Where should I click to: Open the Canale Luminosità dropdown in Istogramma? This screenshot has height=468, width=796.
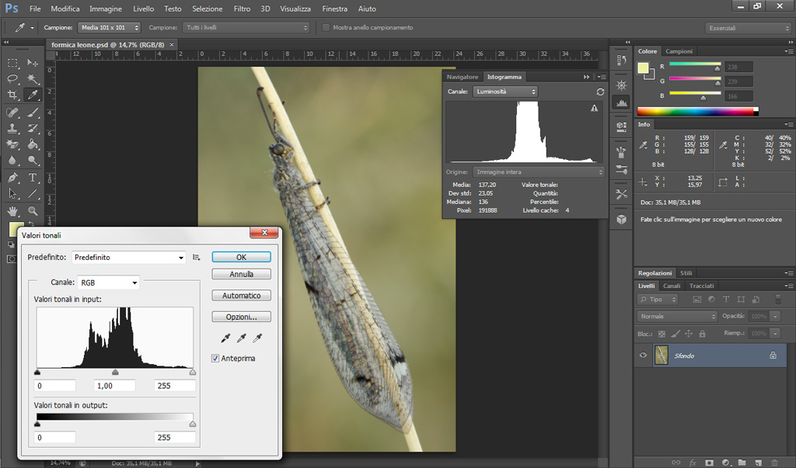click(x=505, y=92)
